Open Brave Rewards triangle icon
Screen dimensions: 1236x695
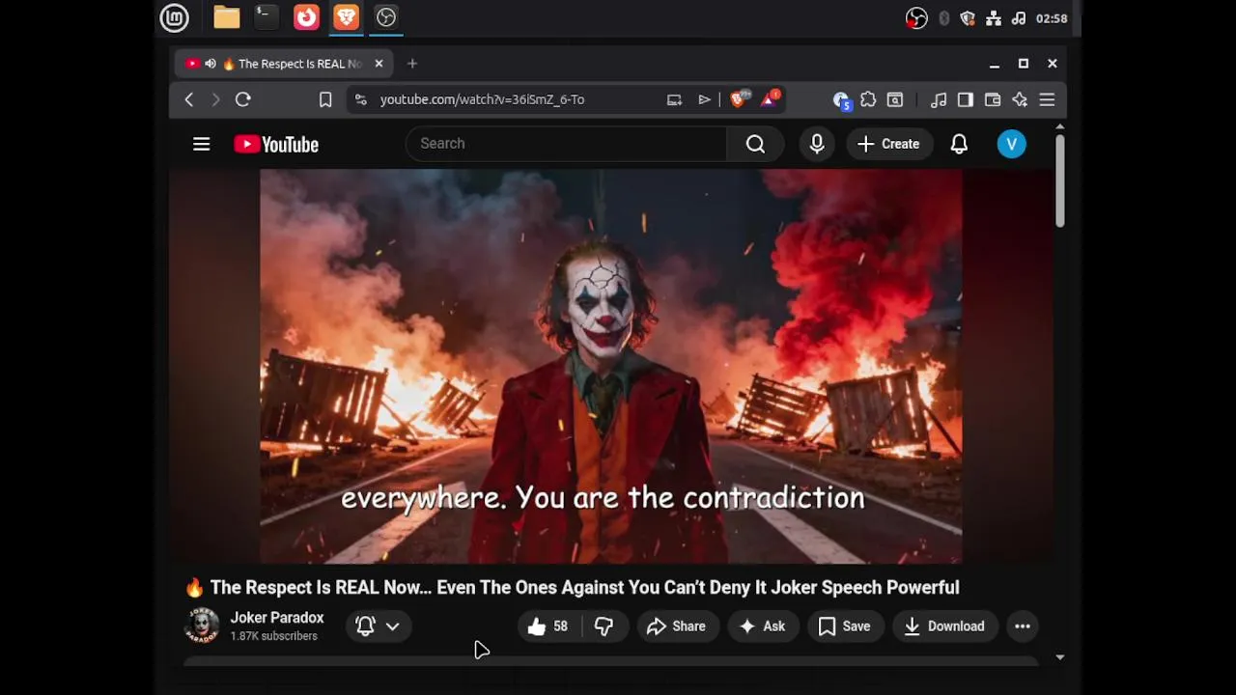770,98
